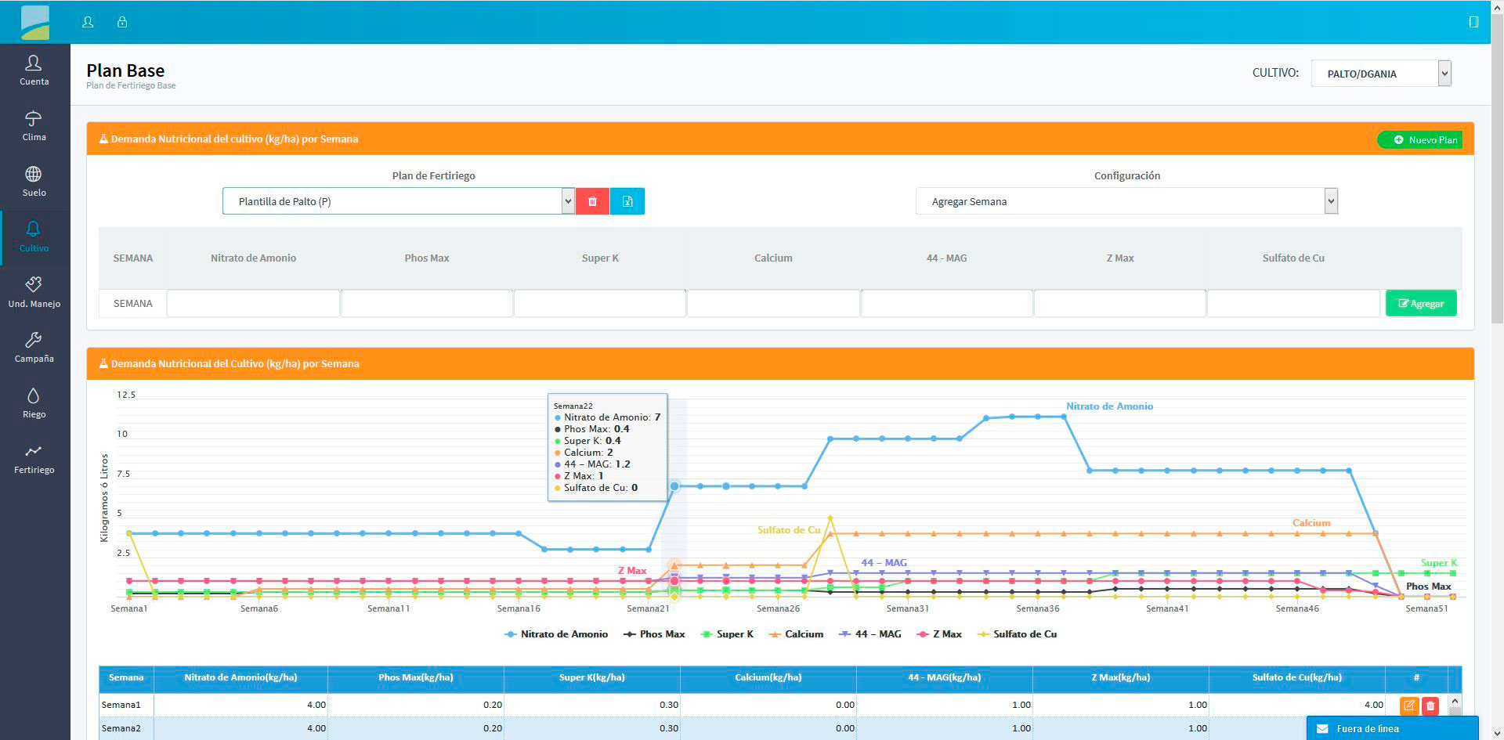Click the app logo in top-left
Image resolution: width=1504 pixels, height=740 pixels.
coord(34,22)
